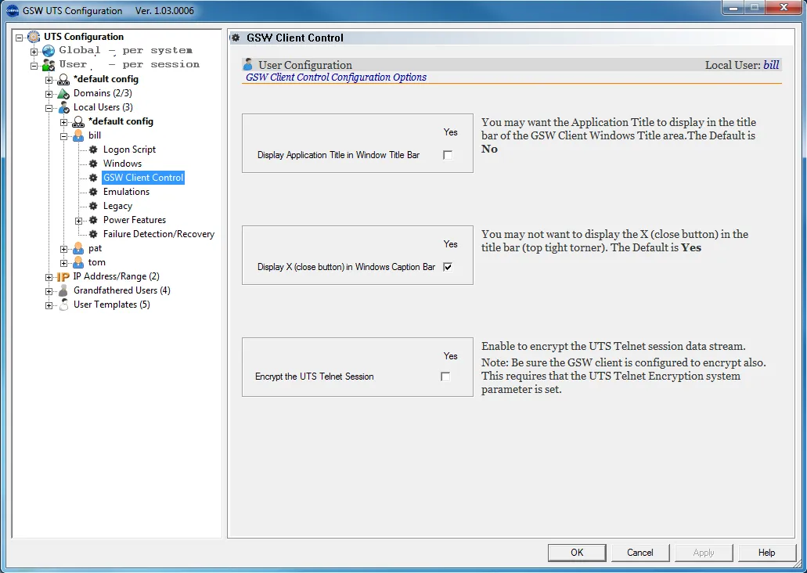Click the Grandfathered Users icon

[x=63, y=290]
